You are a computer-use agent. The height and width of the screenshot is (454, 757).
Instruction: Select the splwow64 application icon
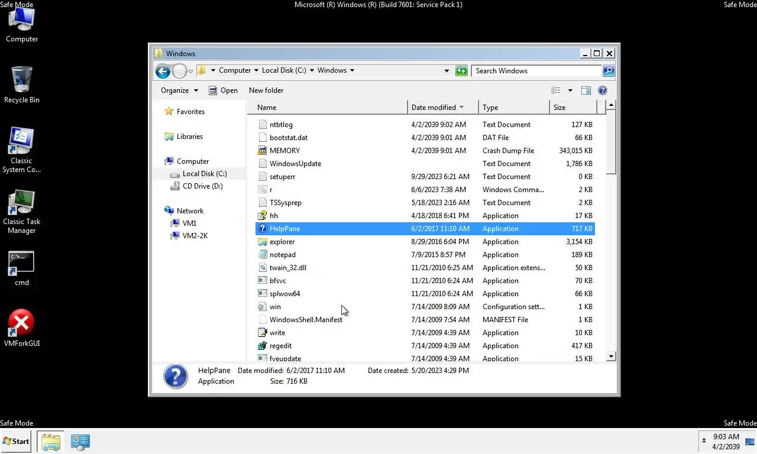coord(263,294)
